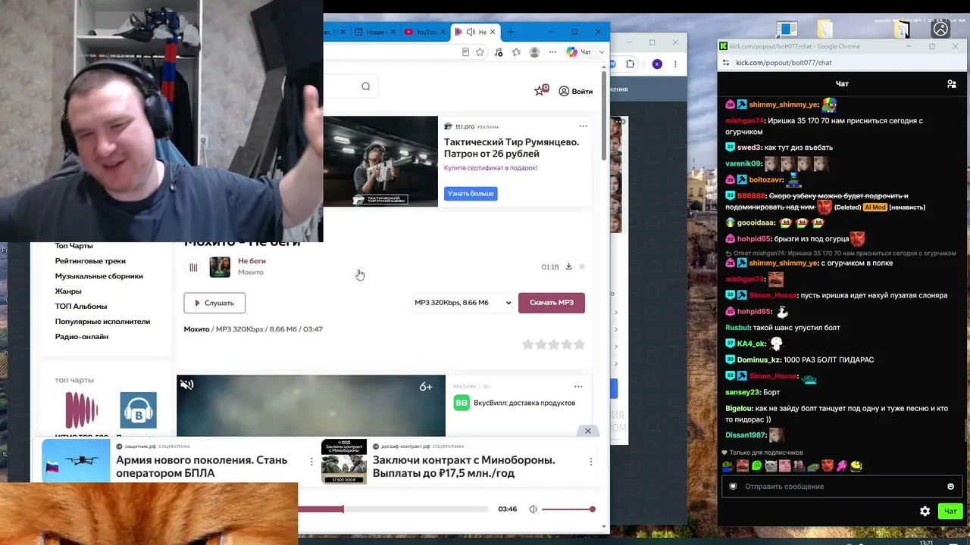Unmute the video ad with the speaker icon
Screen dimensions: 970x545
(186, 385)
